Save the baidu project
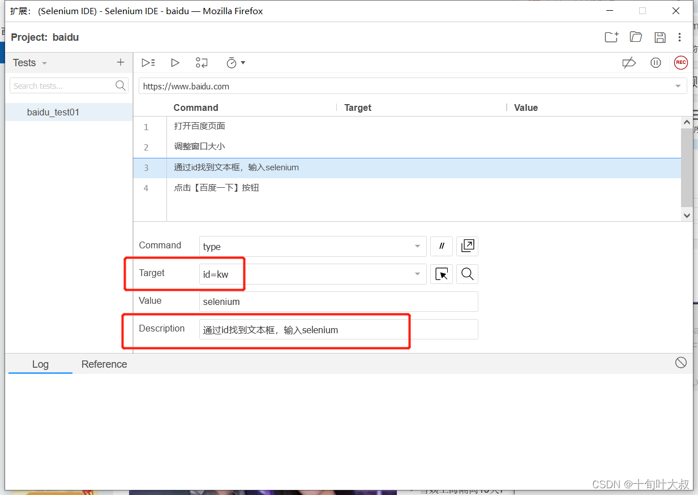 pos(660,37)
